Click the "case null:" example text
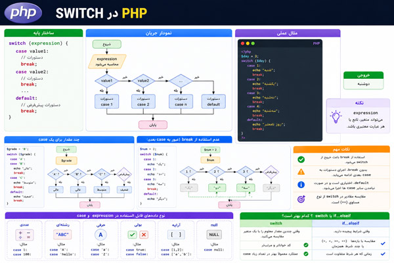Screen dimensions: 394x263 214,250
